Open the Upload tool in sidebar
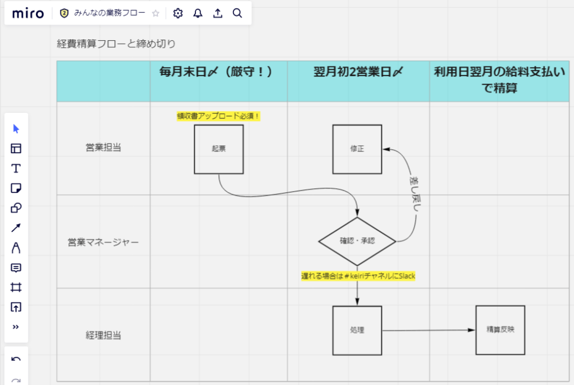 click(x=16, y=307)
